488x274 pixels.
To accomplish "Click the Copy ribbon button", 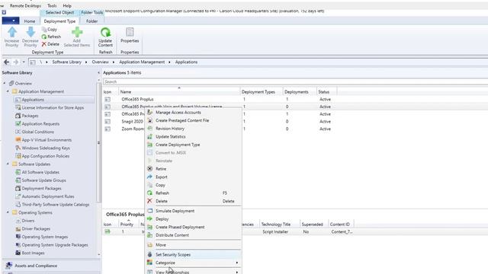I will tap(50, 29).
